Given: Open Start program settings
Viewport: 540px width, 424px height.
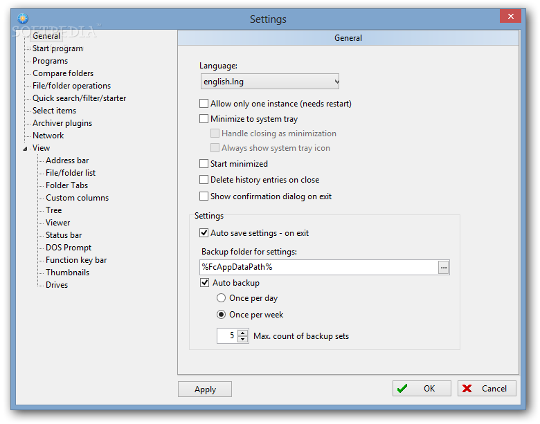Looking at the screenshot, I should click(57, 48).
